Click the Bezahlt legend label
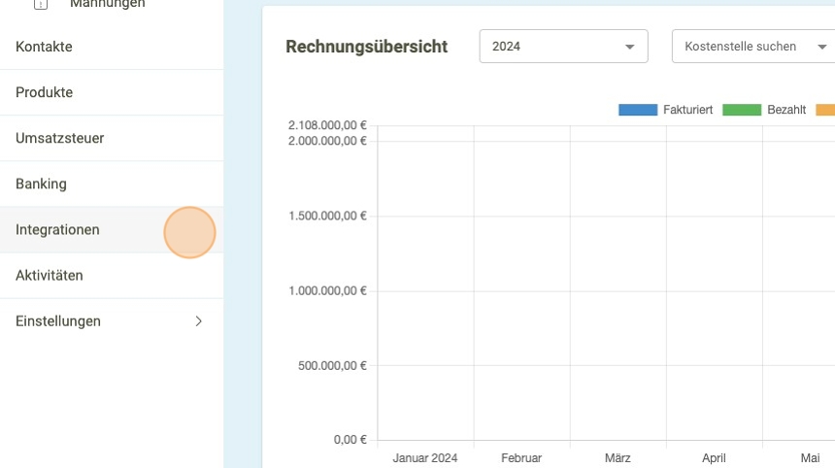 click(x=786, y=110)
